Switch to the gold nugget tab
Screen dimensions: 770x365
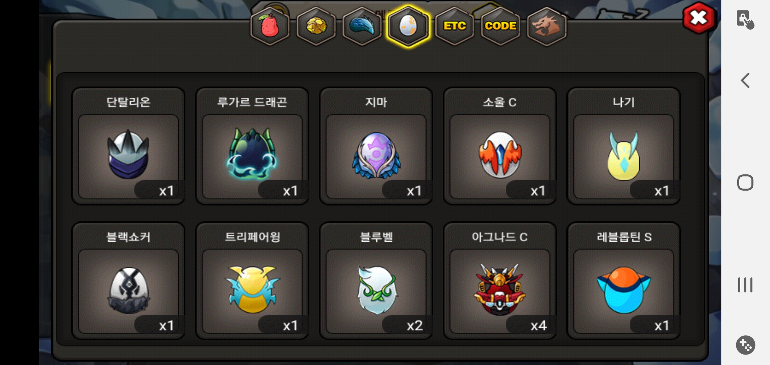(x=316, y=26)
